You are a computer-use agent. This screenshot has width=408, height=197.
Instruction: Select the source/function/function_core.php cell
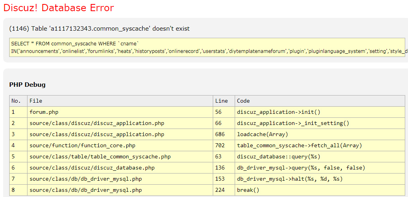pyautogui.click(x=120, y=146)
